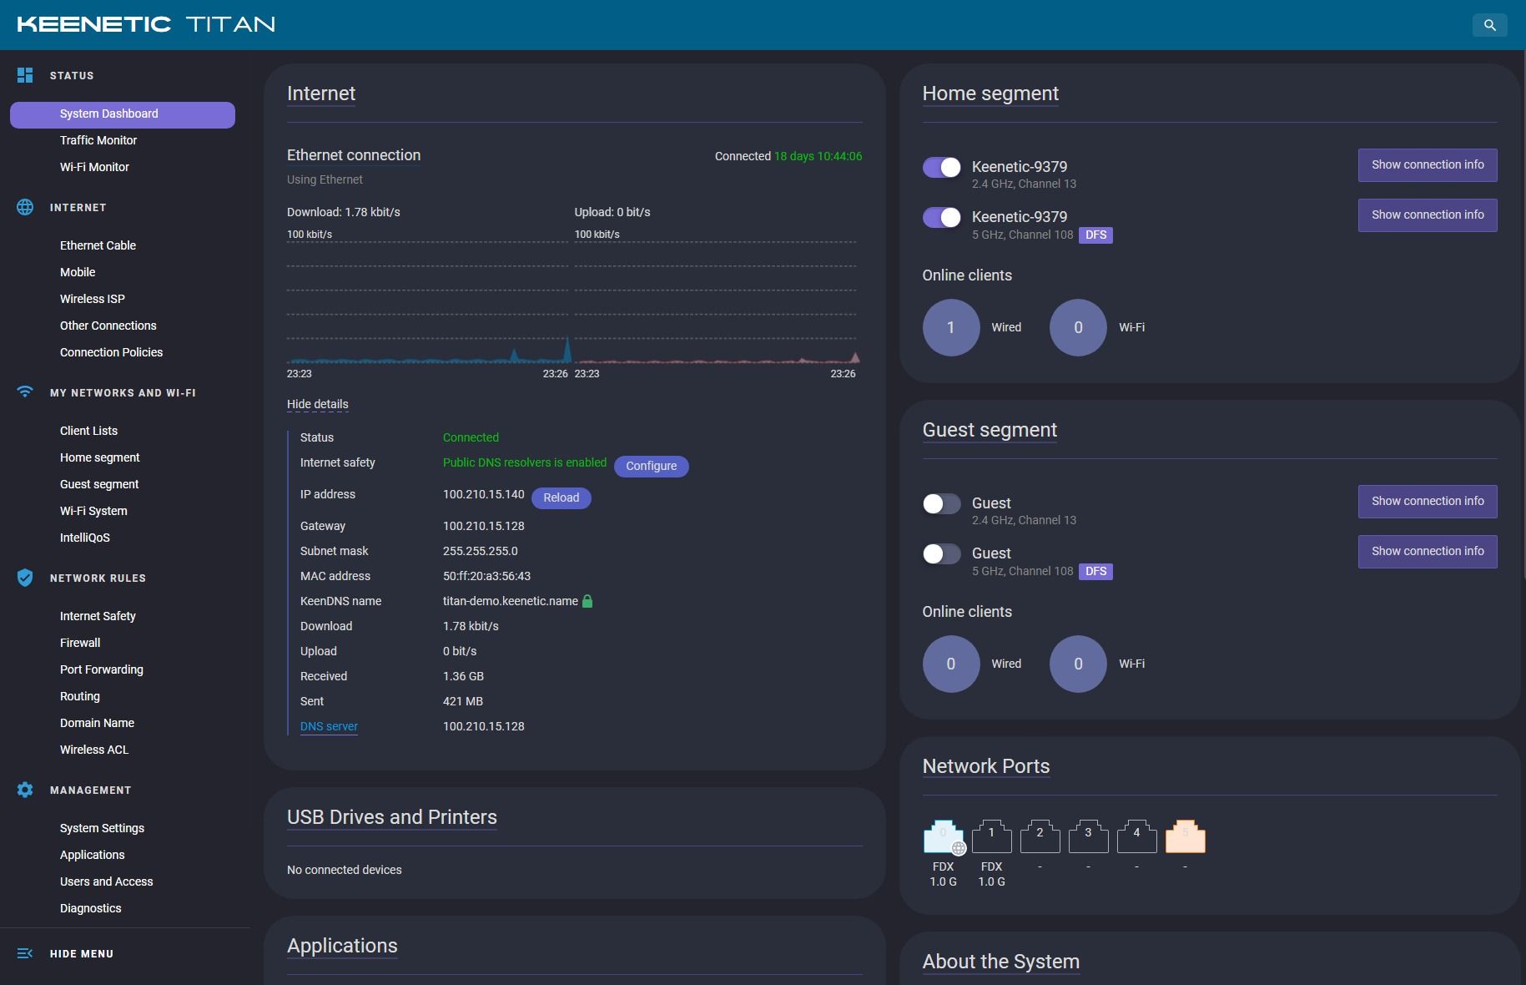Click the Ethernet connection heading

click(354, 155)
